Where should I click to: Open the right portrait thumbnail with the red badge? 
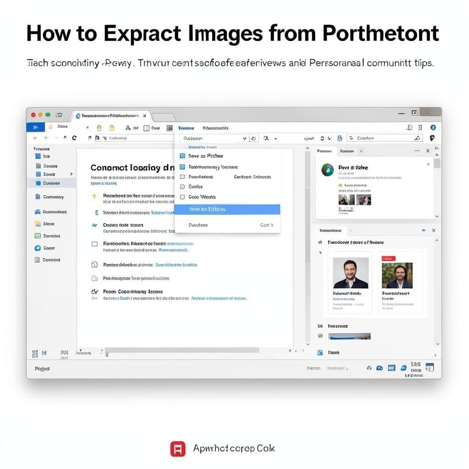tap(397, 275)
